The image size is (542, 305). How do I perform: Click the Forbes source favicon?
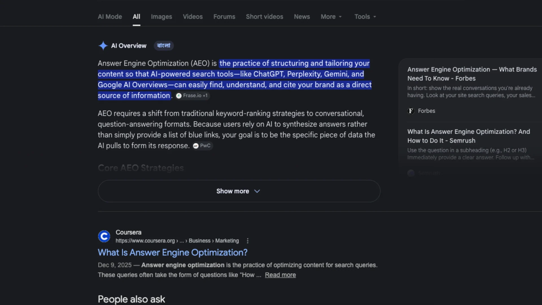(x=411, y=111)
